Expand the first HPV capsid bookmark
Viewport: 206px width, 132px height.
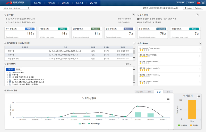[x=200, y=49]
